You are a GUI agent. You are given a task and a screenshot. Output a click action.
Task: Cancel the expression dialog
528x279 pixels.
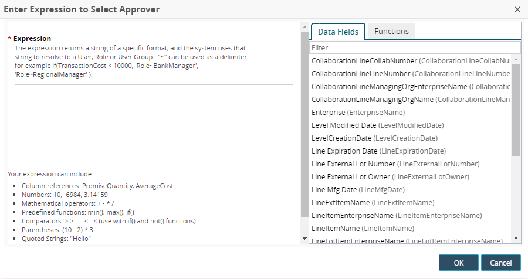click(500, 263)
